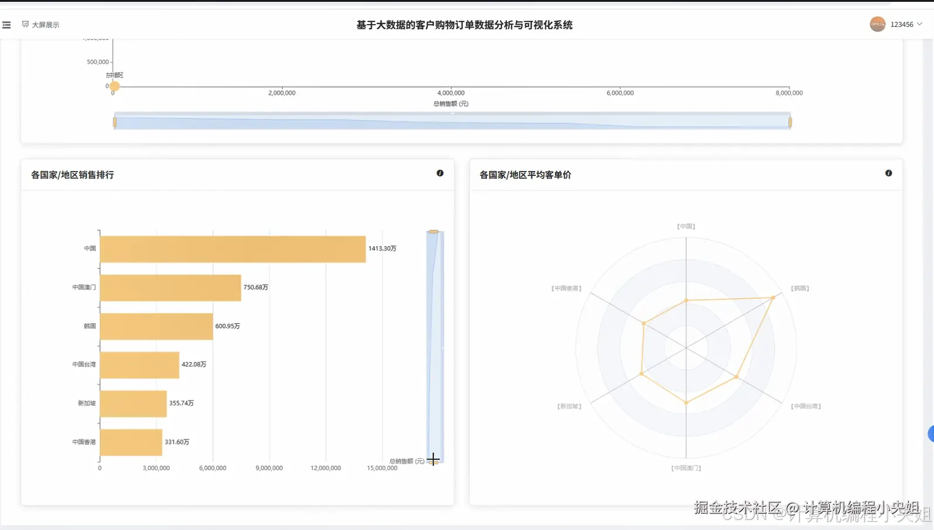Image resolution: width=934 pixels, height=530 pixels.
Task: Click the vertical data zoom slider track
Action: tap(435, 347)
